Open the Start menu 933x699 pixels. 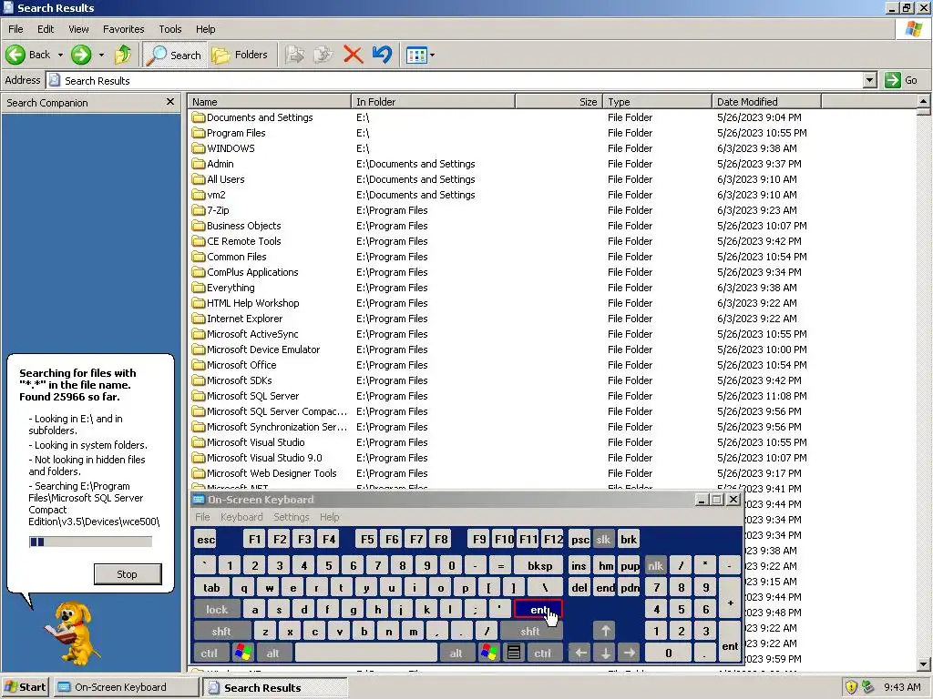point(25,687)
